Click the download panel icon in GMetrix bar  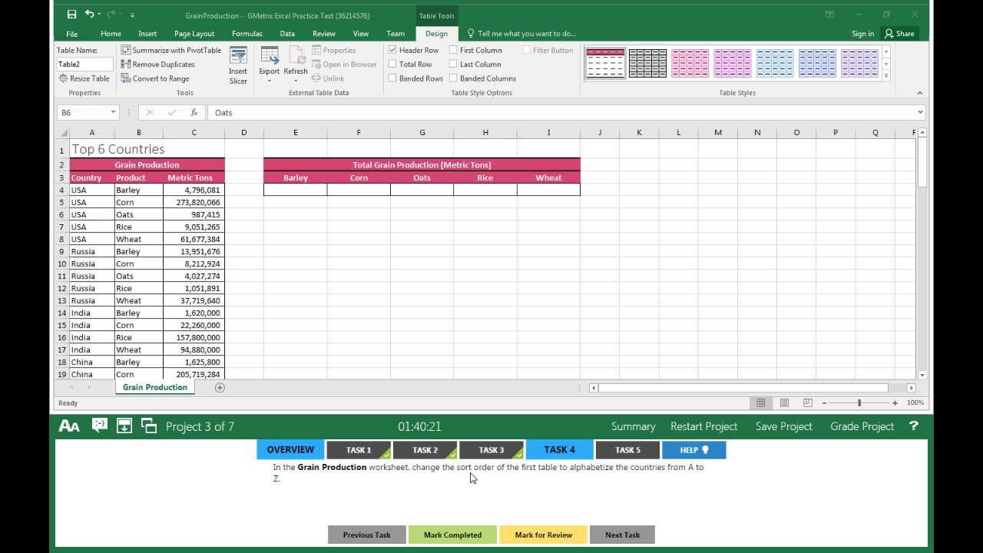124,426
